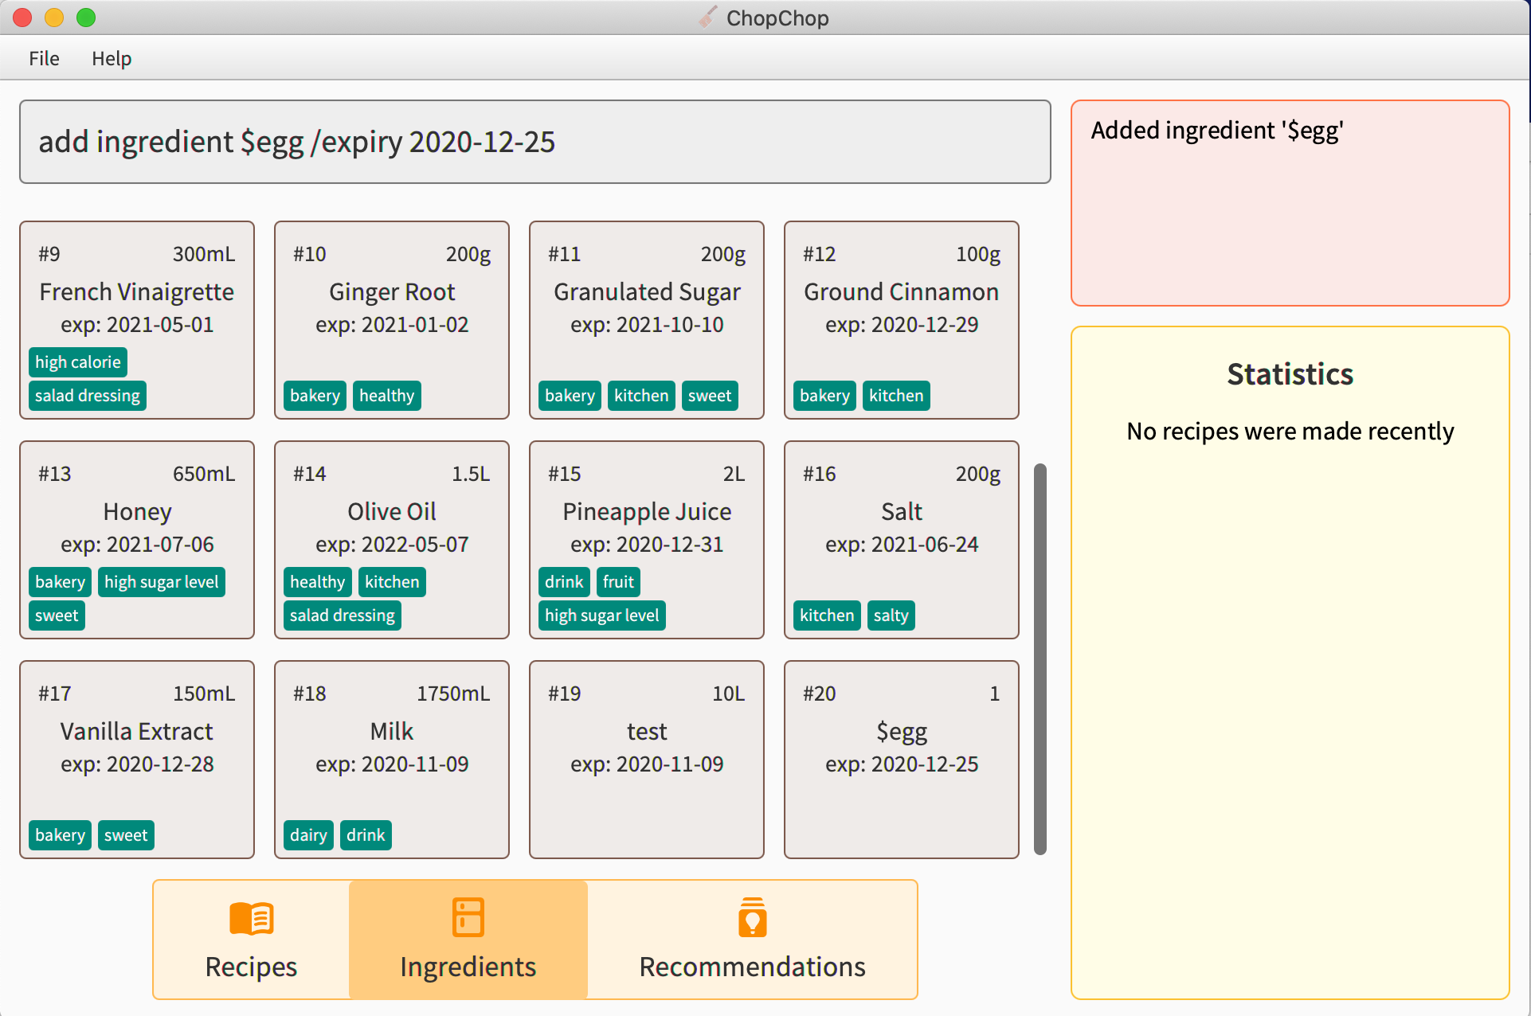1531x1016 pixels.
Task: Switch to the Recipes tab
Action: [251, 940]
